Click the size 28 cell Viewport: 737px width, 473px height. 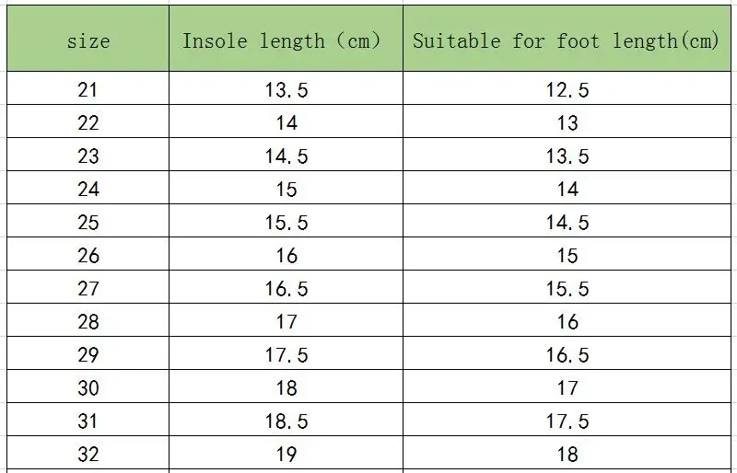88,320
